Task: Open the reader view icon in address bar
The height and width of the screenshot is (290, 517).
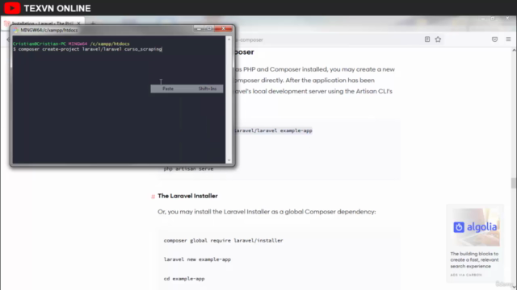Action: pos(427,39)
